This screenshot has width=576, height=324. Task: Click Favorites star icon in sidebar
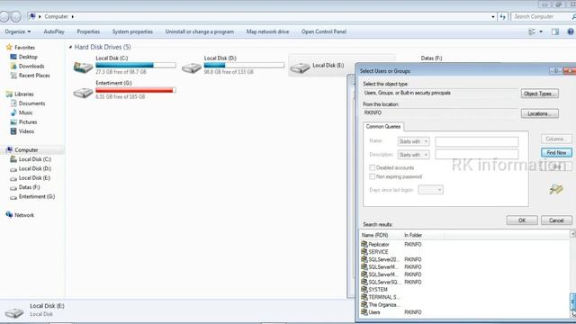9,47
